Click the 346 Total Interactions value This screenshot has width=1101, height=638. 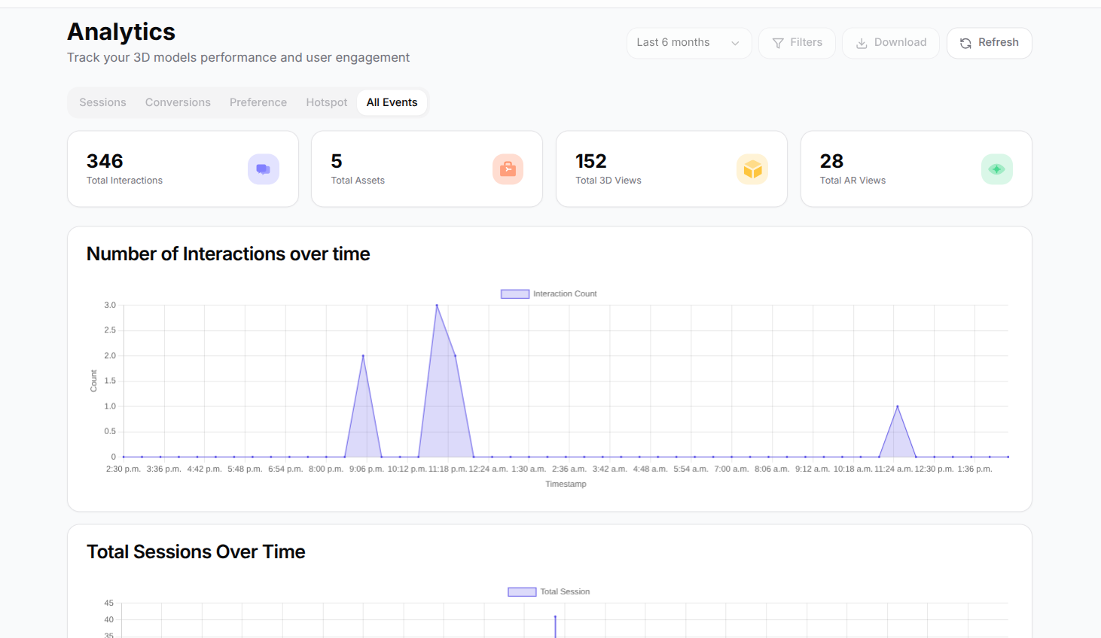[x=105, y=161]
